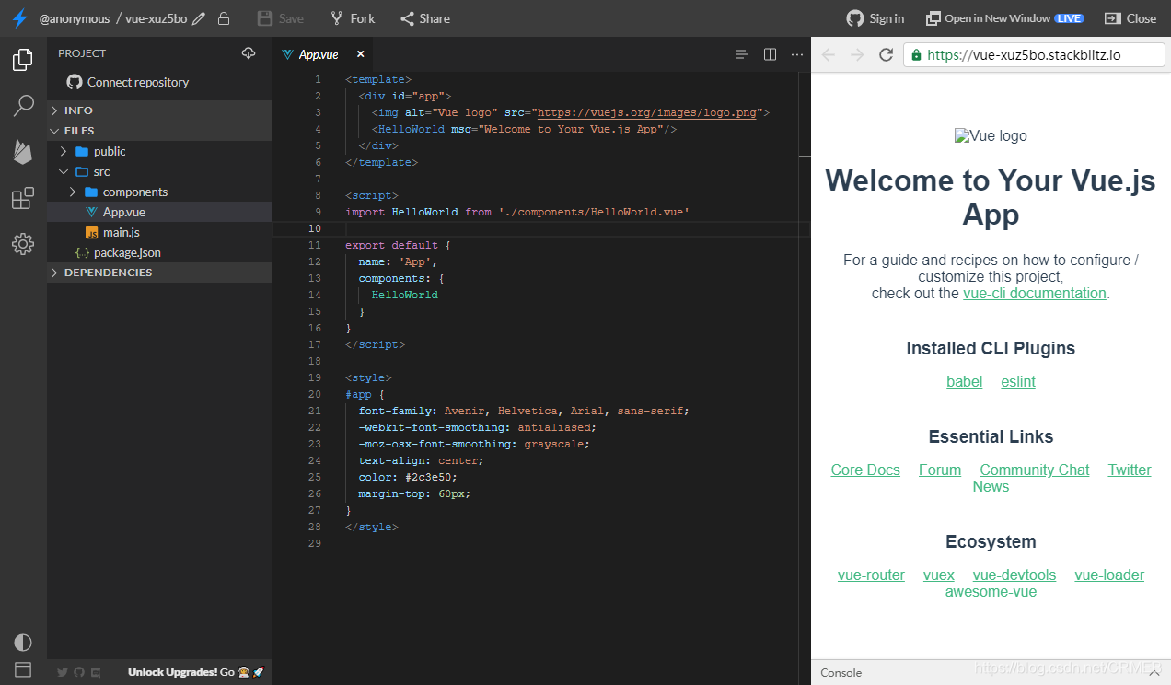Toggle the theme with the contrast icon
Viewport: 1171px width, 685px height.
coord(23,642)
